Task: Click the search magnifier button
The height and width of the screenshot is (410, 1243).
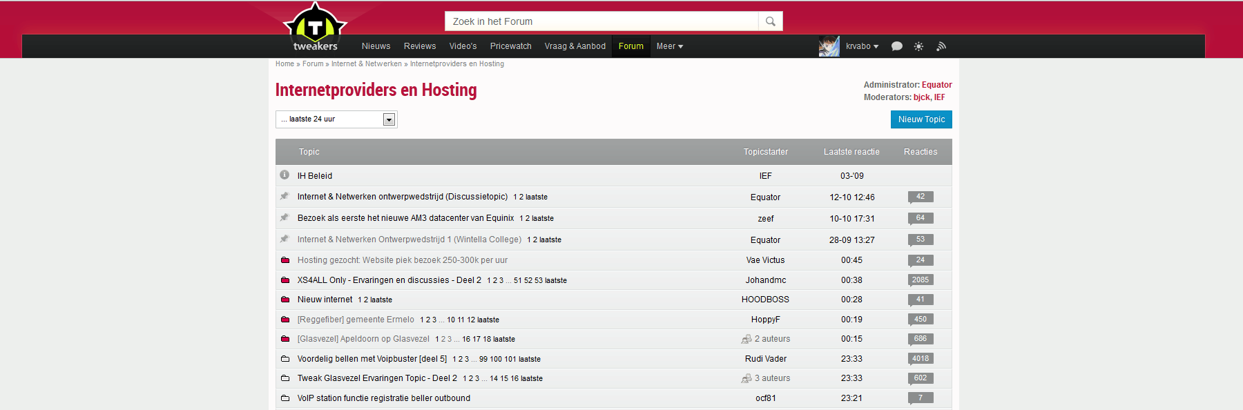Action: coord(771,21)
